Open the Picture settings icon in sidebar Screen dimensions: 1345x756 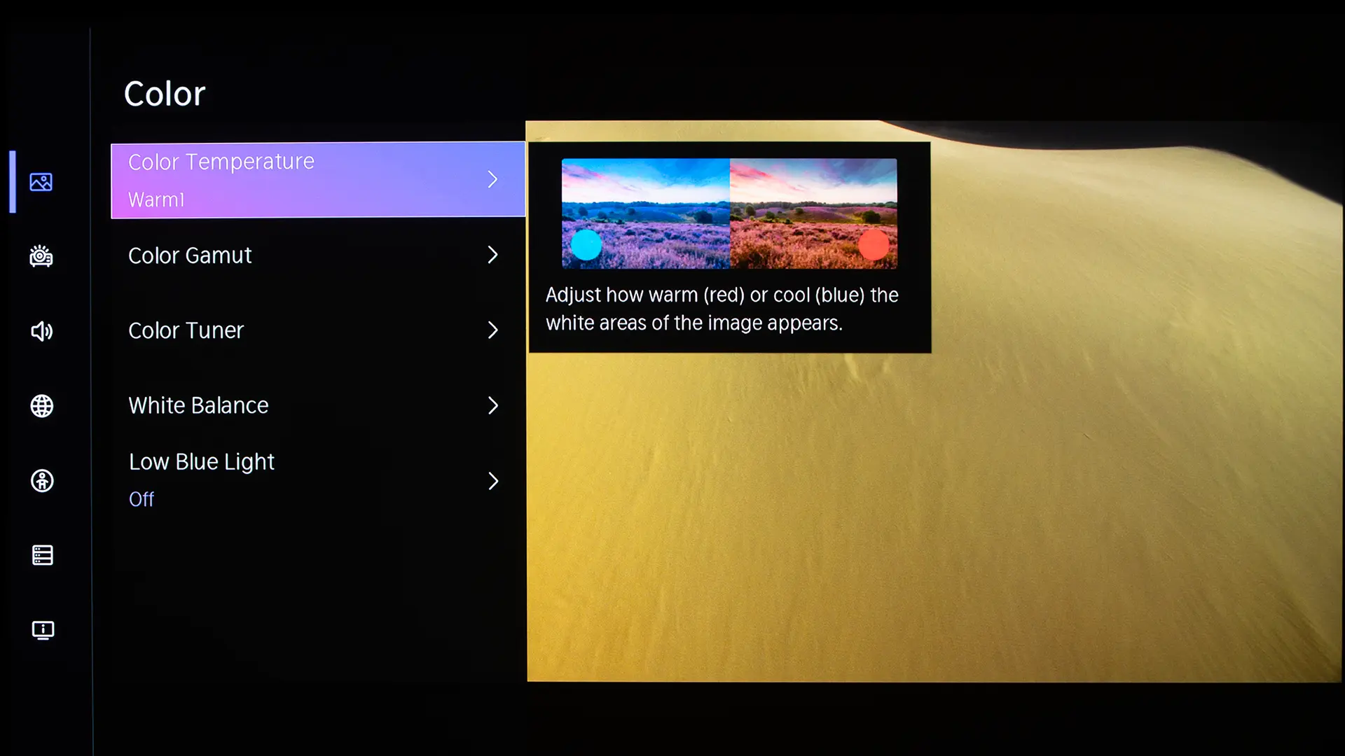41,182
